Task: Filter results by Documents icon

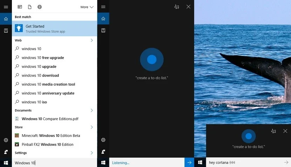Action: (30, 7)
